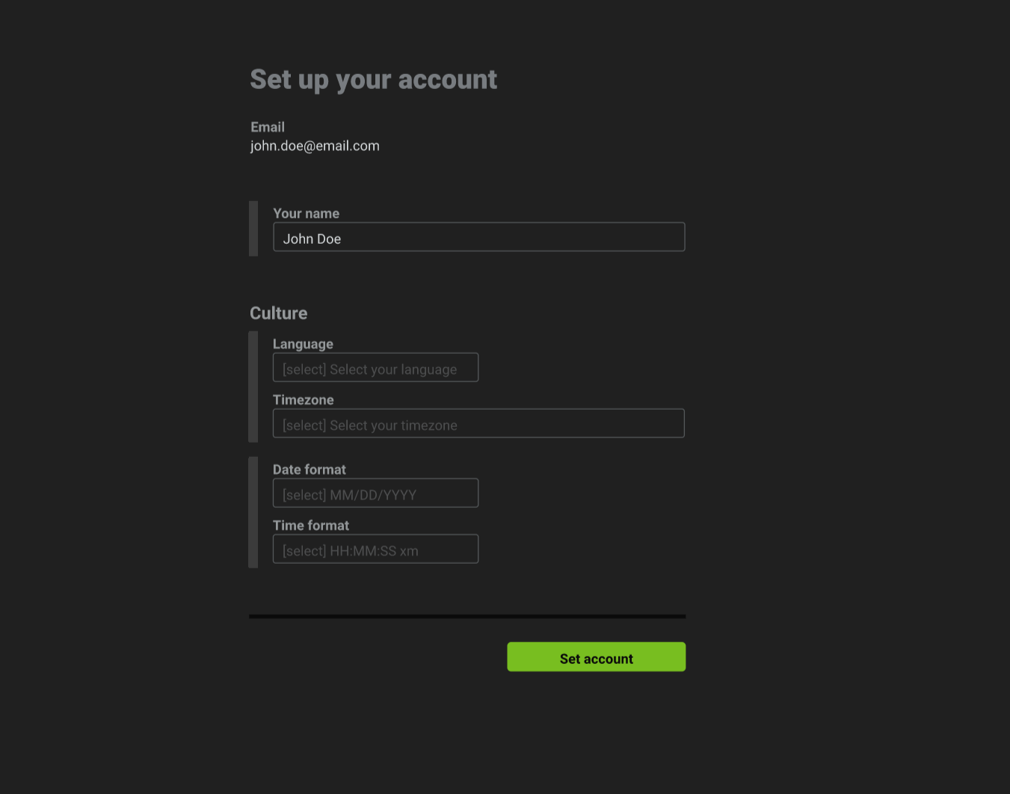Viewport: 1010px width, 794px height.
Task: Click the 'Date format' label
Action: (x=309, y=470)
